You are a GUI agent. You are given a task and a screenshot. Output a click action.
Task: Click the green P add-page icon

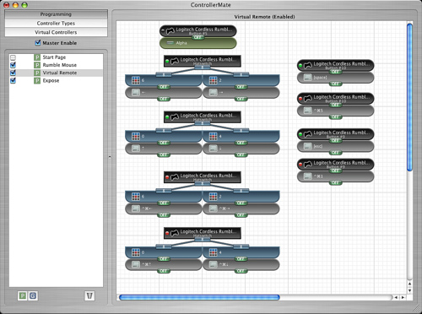coord(23,295)
